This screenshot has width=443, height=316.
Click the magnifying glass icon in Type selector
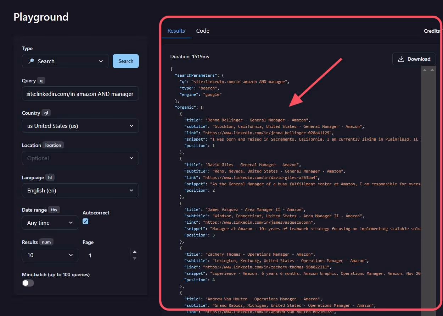coord(32,61)
